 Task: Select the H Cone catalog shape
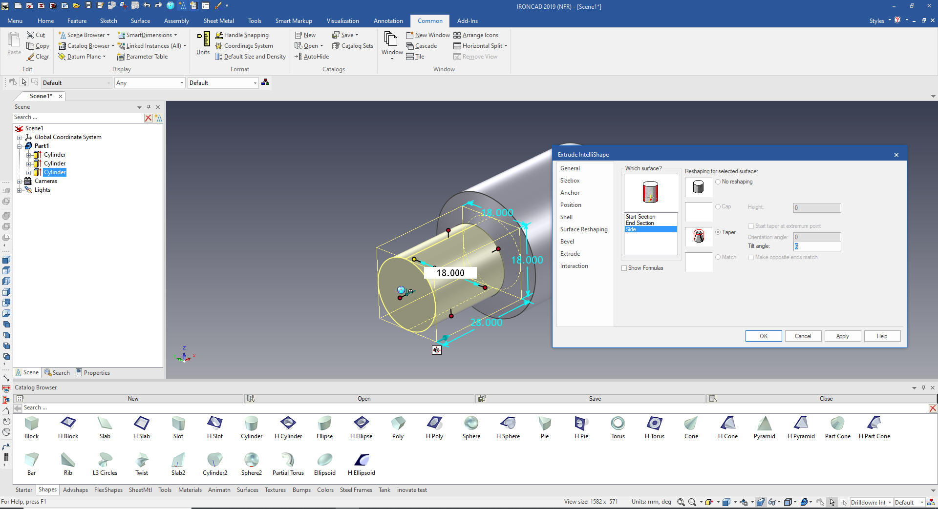[727, 424]
